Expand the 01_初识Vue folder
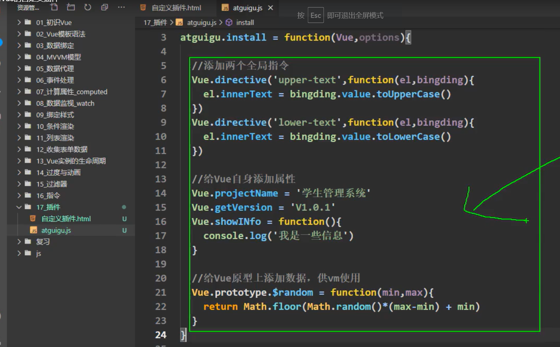560x347 pixels. [x=19, y=22]
